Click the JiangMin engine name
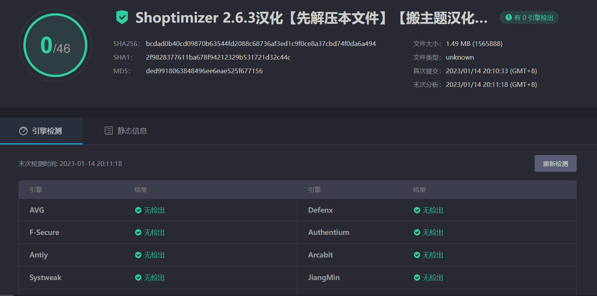This screenshot has width=597, height=296. pyautogui.click(x=324, y=278)
